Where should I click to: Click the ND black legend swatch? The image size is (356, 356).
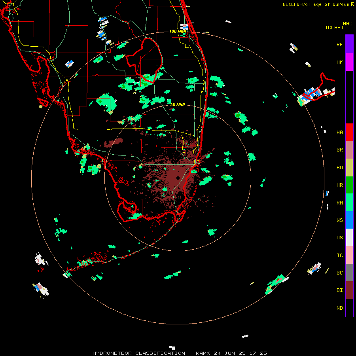click(x=349, y=308)
